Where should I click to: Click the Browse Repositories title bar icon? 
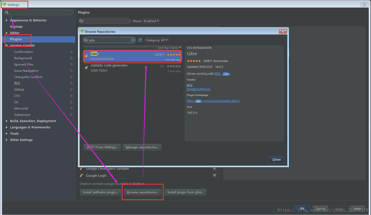(82, 31)
